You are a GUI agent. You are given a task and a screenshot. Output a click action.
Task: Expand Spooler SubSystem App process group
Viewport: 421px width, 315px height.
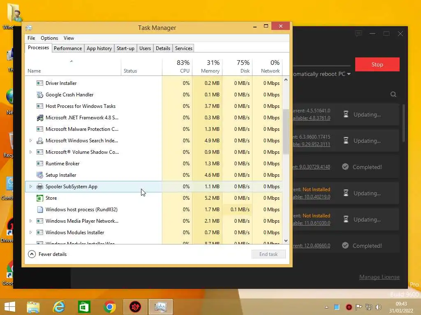30,187
